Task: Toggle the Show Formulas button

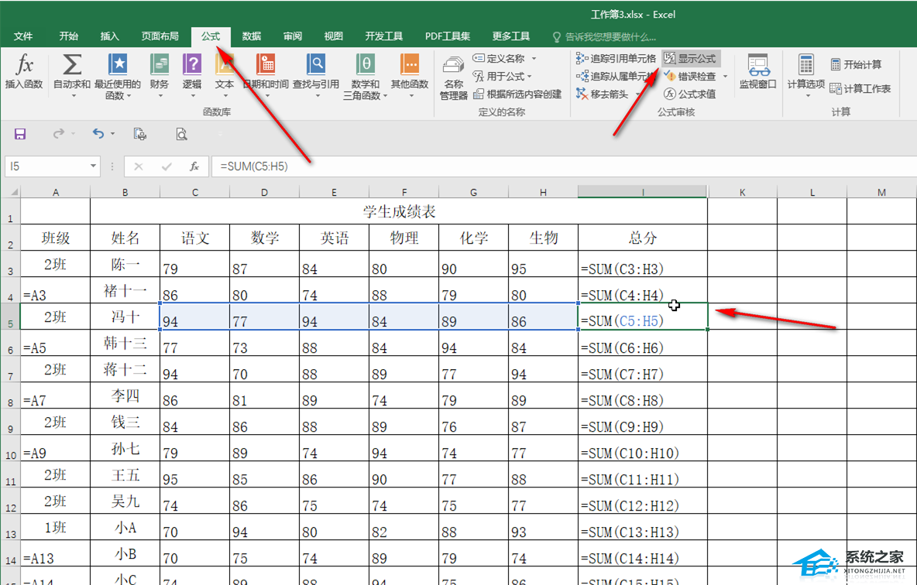Action: [691, 58]
